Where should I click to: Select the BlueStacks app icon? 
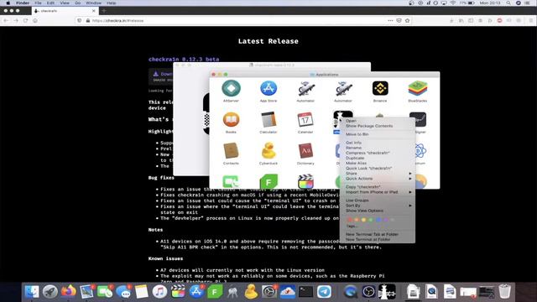point(418,88)
